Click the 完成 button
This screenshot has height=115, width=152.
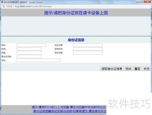[128, 69]
